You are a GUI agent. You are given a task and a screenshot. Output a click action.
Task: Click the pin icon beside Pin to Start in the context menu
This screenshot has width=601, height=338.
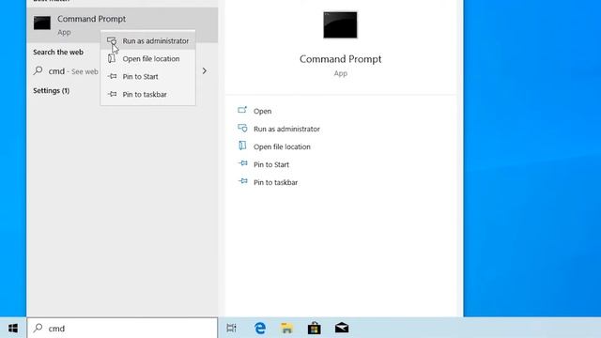click(x=112, y=76)
